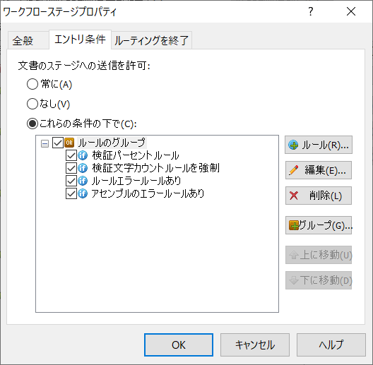This screenshot has height=365, width=373.
Task: Add a group via グループ(G) button
Action: (319, 225)
